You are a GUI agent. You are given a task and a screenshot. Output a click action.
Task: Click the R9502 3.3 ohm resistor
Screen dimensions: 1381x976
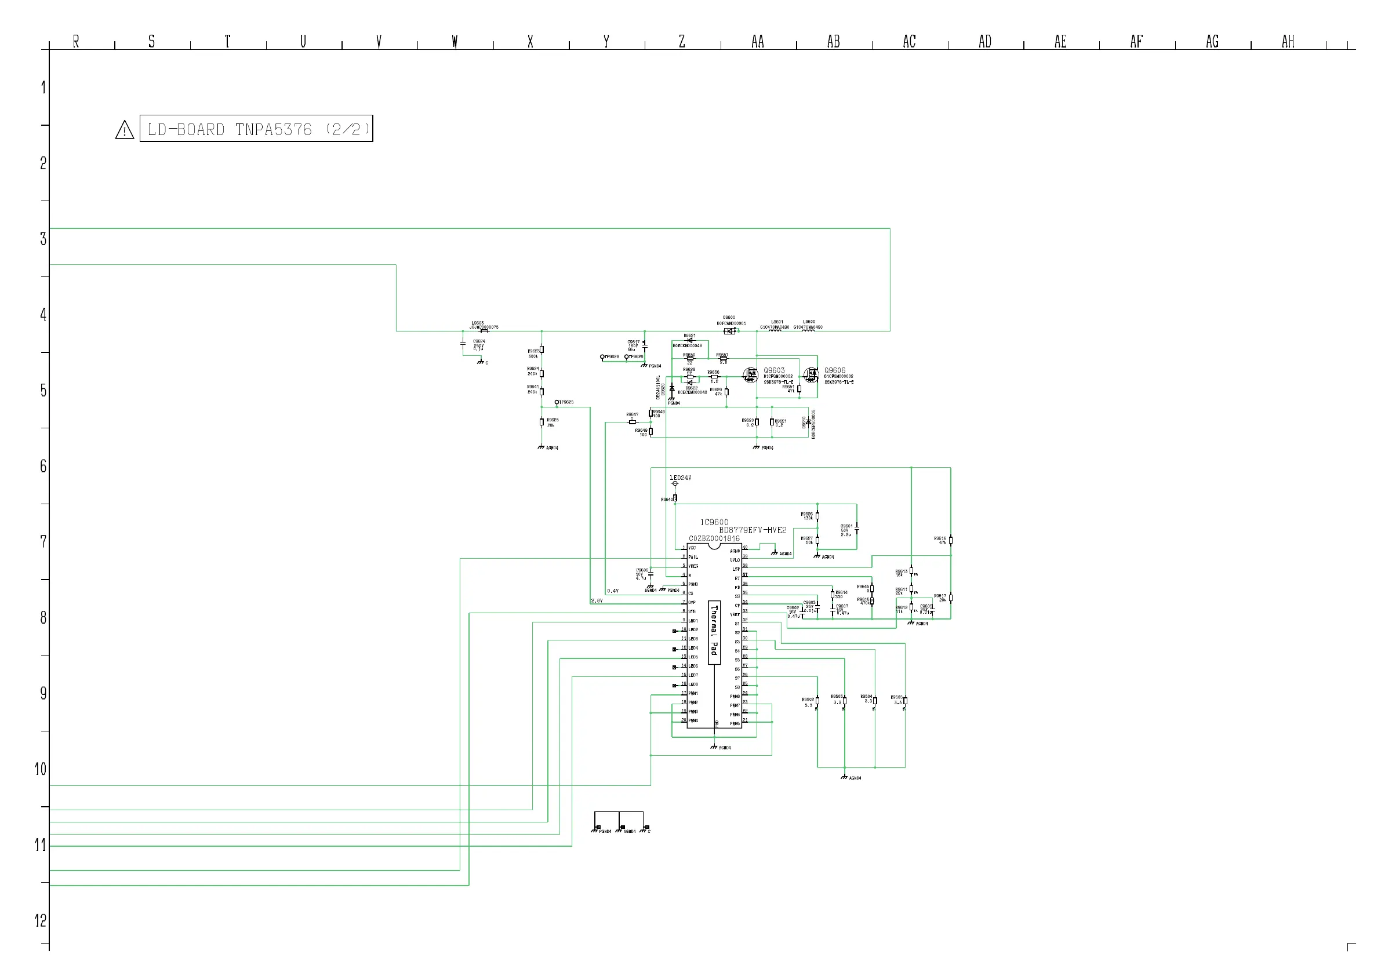point(817,701)
